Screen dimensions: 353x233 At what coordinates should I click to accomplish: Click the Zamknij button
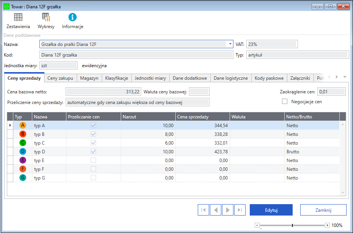click(323, 210)
